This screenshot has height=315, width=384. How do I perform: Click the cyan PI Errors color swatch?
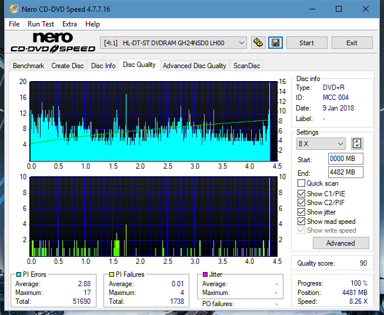click(x=19, y=274)
